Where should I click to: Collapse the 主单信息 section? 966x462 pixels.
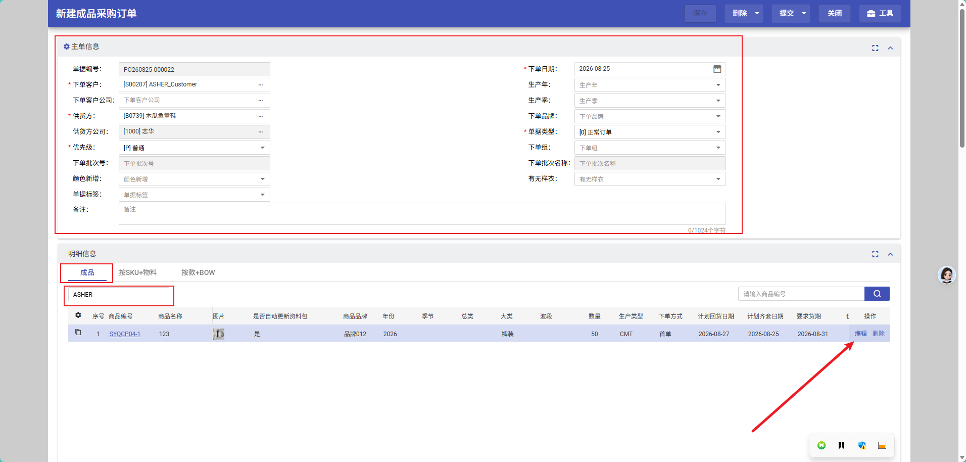(890, 48)
